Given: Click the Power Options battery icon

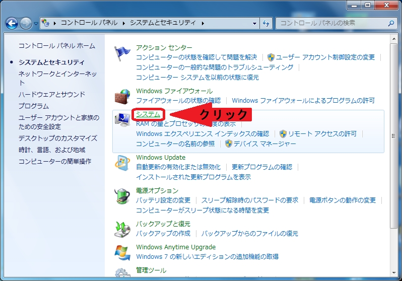Looking at the screenshot, I should tap(122, 195).
